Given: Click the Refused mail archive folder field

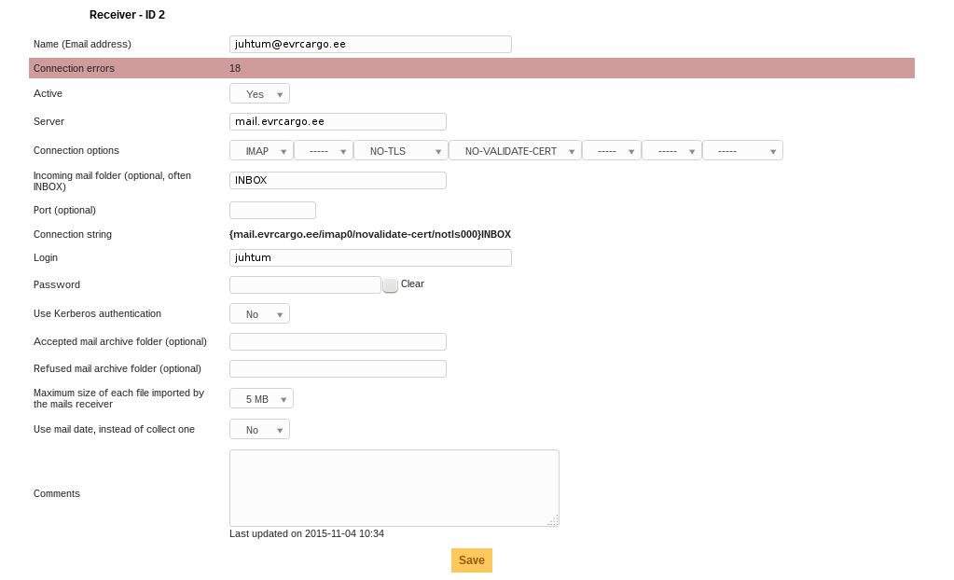Looking at the screenshot, I should (338, 369).
